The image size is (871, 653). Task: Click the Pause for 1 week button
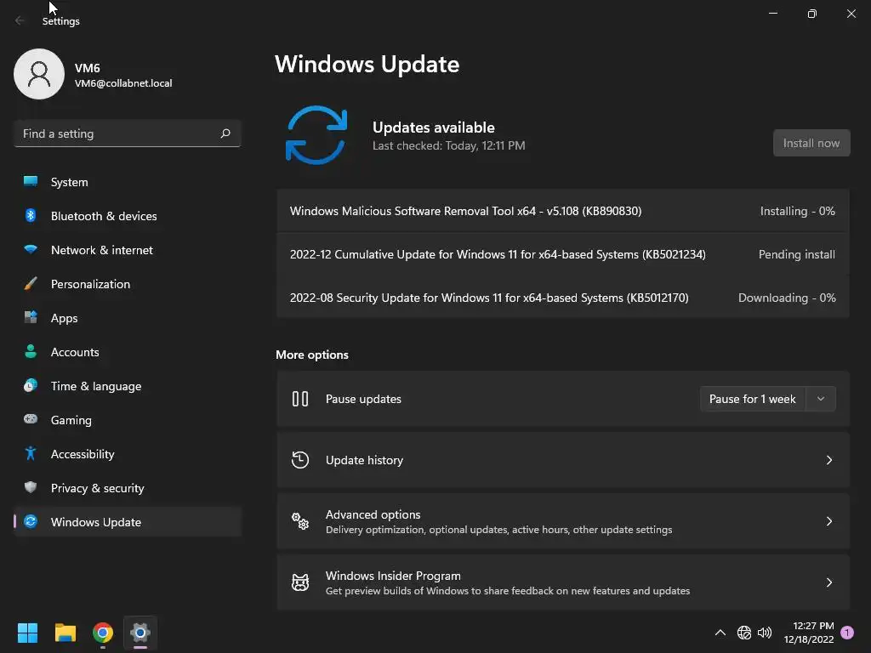pos(753,399)
